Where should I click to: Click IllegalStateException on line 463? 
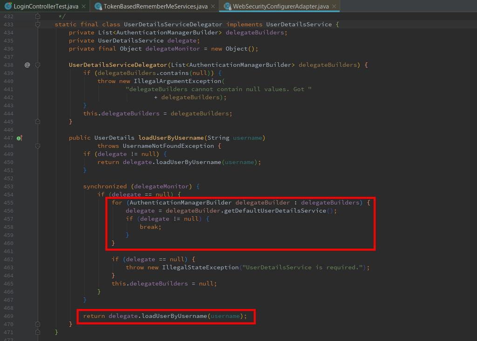(x=200, y=267)
